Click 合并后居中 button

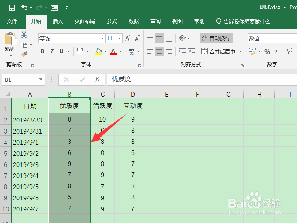[218, 51]
